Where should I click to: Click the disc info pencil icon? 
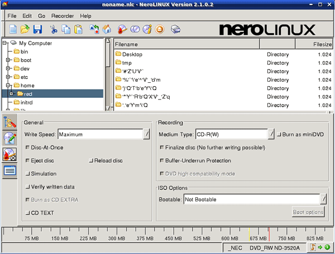(147, 29)
